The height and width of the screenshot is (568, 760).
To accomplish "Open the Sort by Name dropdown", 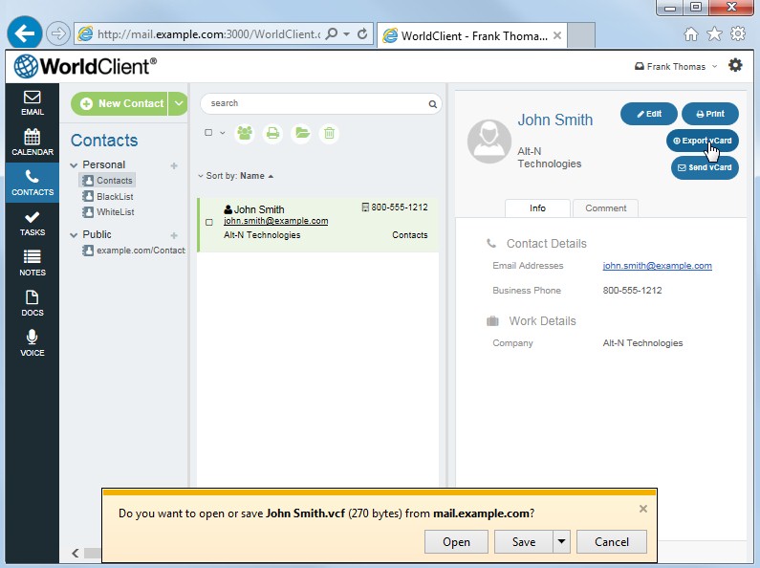I will (235, 176).
